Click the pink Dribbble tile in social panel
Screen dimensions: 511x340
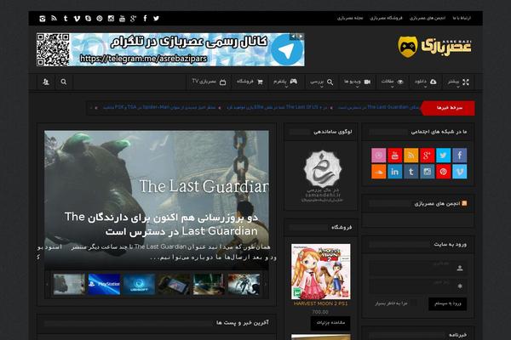tap(379, 156)
